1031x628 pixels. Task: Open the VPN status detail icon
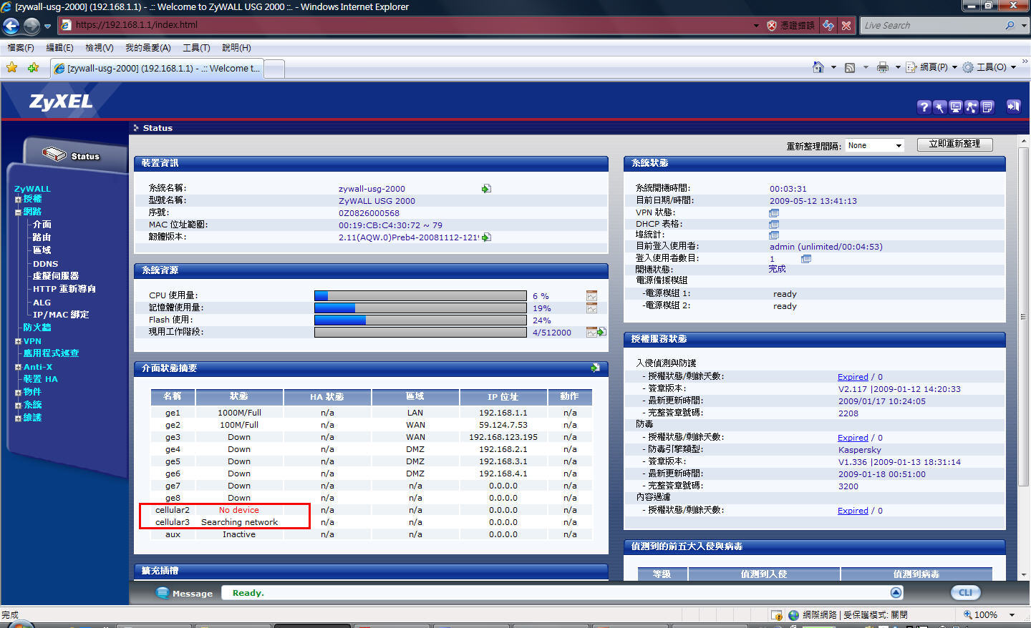774,213
